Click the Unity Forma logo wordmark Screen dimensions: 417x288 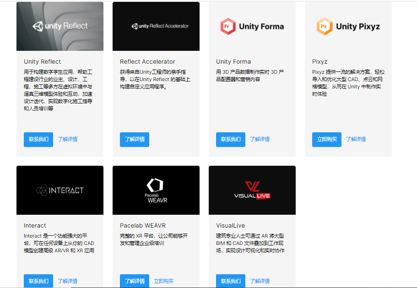(x=261, y=26)
